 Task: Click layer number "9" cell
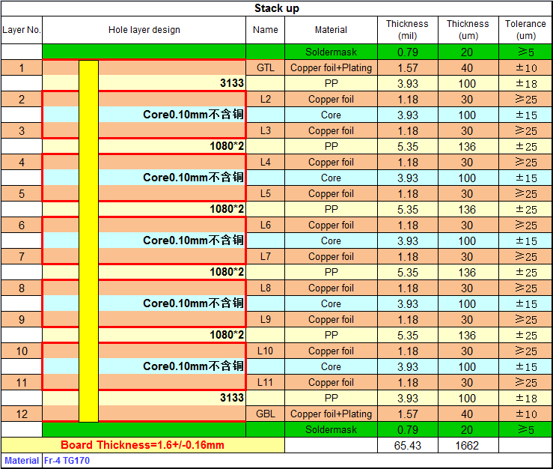pyautogui.click(x=22, y=319)
